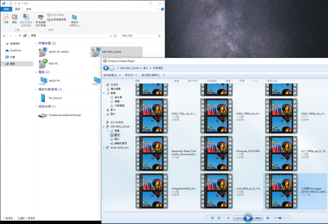Switch to the 檢視 ribbon tab
Image resolution: width=328 pixels, height=224 pixels.
(28, 9)
